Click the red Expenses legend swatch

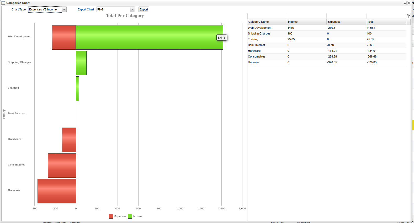click(111, 216)
